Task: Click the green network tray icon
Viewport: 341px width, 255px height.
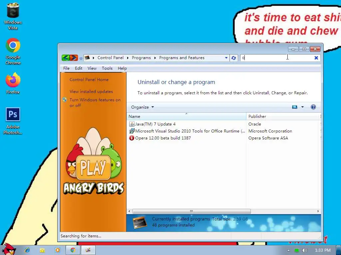Action: (x=297, y=250)
